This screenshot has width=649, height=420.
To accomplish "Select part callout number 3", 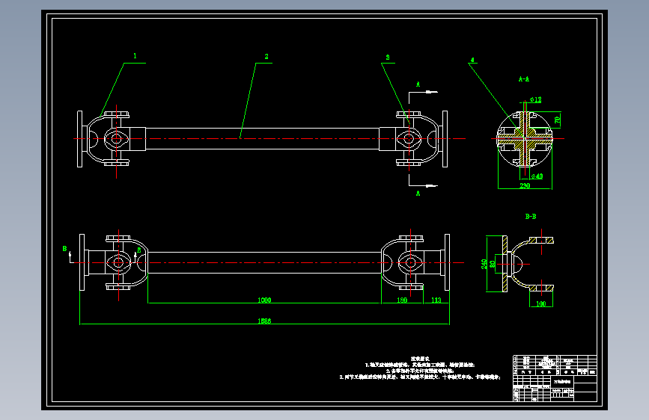I will click(x=388, y=58).
